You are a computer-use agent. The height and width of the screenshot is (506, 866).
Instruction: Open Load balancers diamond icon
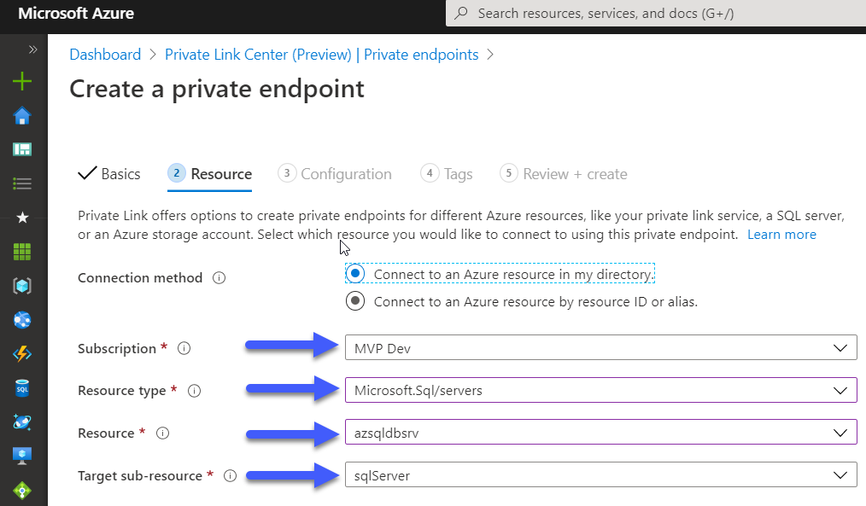(22, 490)
